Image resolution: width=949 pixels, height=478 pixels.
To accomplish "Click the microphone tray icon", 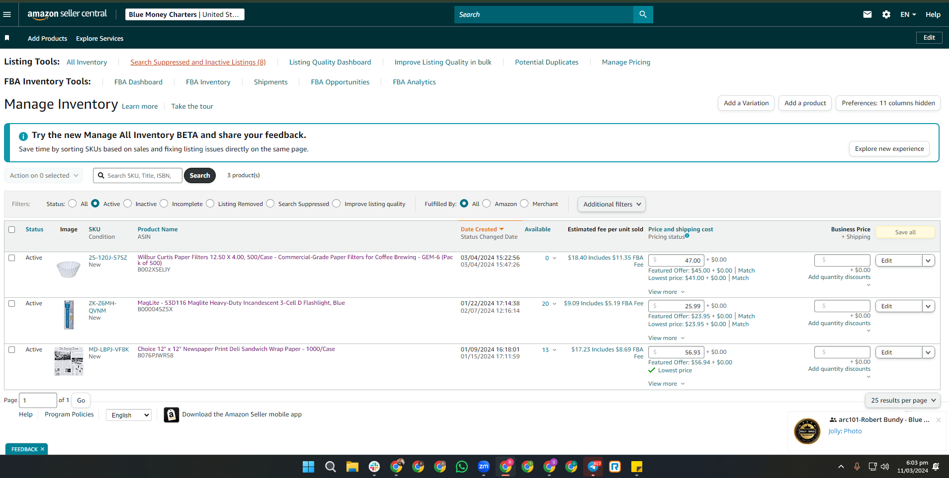I will (857, 467).
